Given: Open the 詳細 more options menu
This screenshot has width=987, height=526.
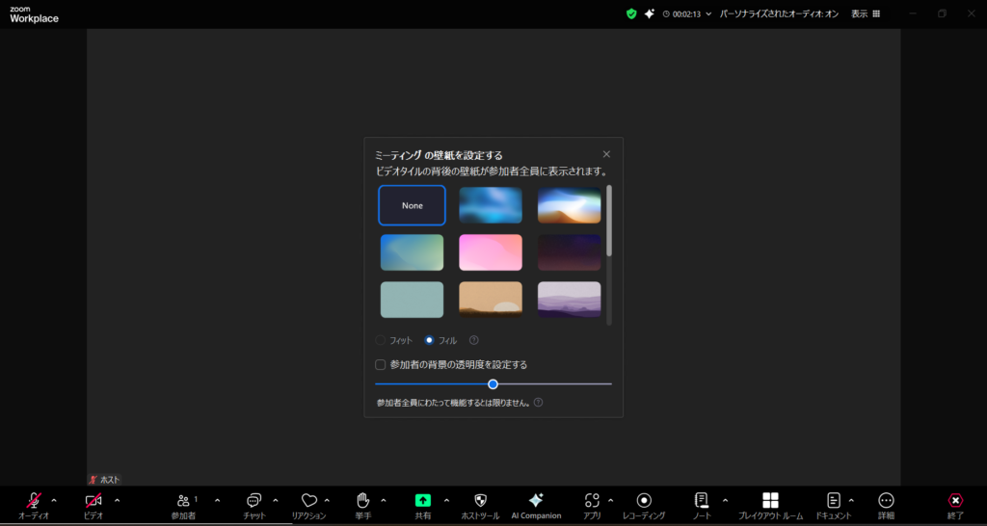Looking at the screenshot, I should [x=886, y=501].
